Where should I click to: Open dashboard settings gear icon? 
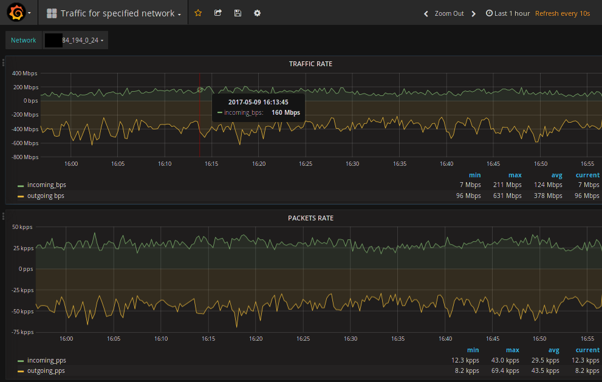[257, 13]
